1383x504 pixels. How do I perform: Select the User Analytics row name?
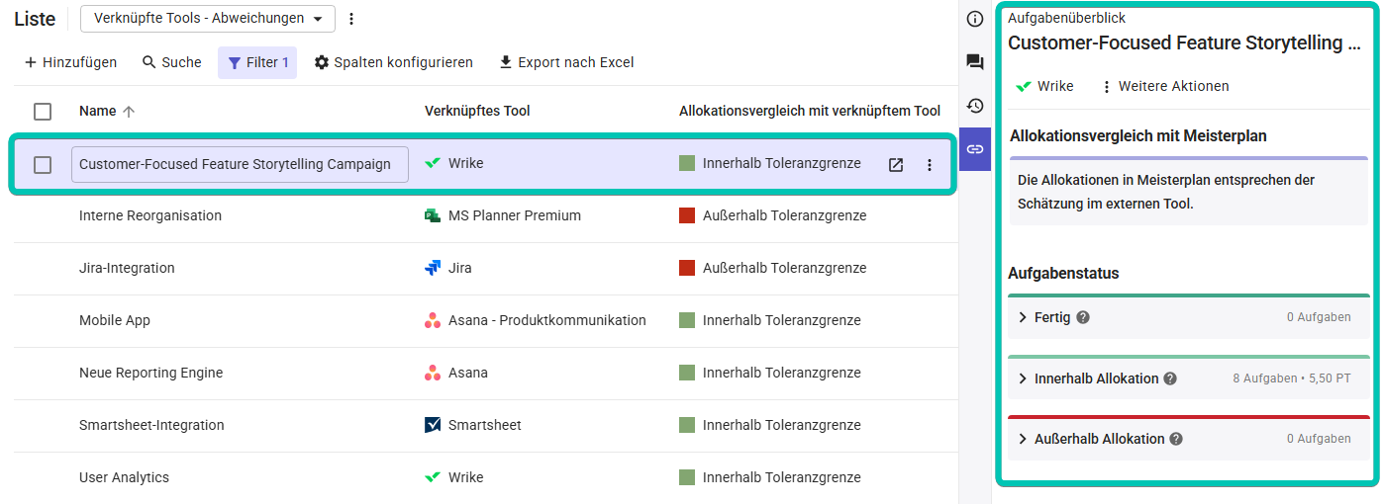[124, 477]
